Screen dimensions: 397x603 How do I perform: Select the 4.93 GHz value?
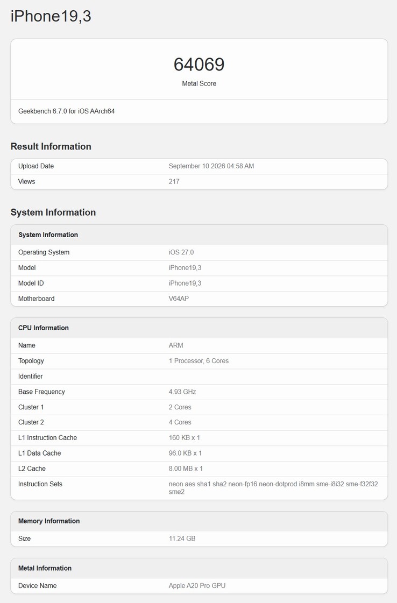point(182,392)
